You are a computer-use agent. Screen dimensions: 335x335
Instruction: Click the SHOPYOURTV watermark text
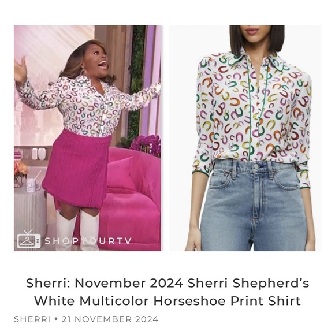88,241
